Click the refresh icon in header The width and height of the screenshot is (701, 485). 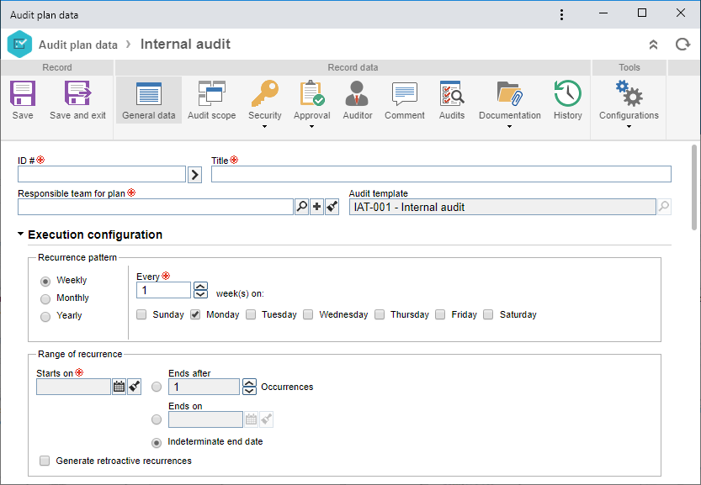pyautogui.click(x=682, y=45)
